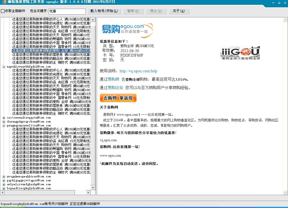Click the mail preview pane scroll-up arrow
The height and width of the screenshot is (208, 288).
coord(285,20)
